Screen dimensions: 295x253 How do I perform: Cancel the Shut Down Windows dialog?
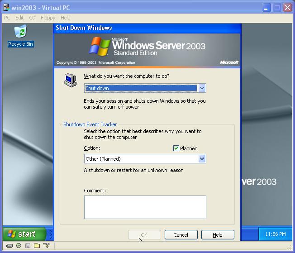coord(181,235)
